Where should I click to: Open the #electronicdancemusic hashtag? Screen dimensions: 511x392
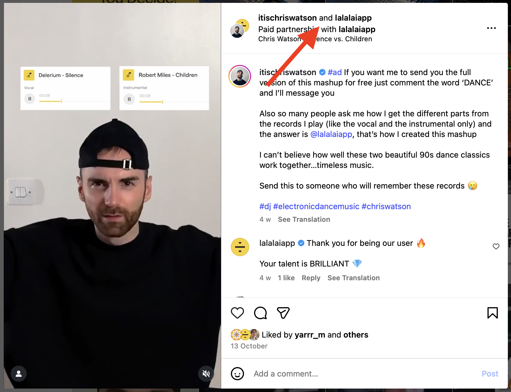point(316,207)
